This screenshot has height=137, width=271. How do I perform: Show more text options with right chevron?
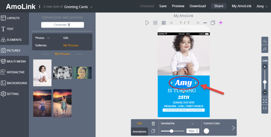click(x=233, y=128)
